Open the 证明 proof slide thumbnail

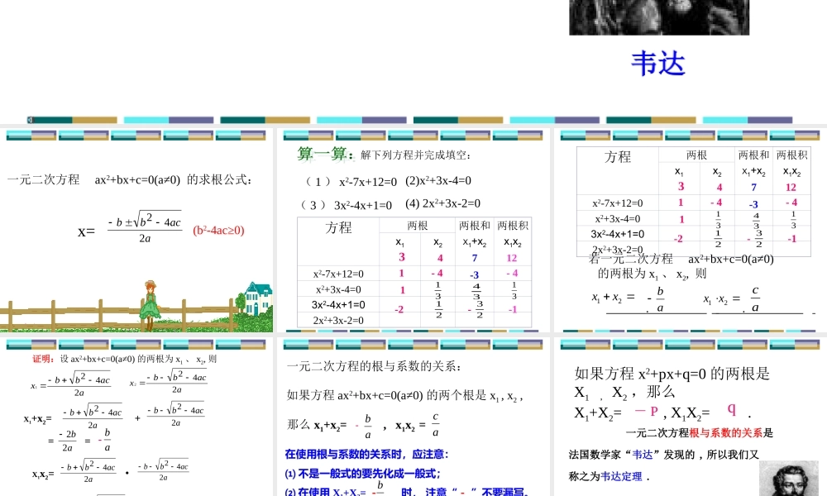pyautogui.click(x=136, y=417)
